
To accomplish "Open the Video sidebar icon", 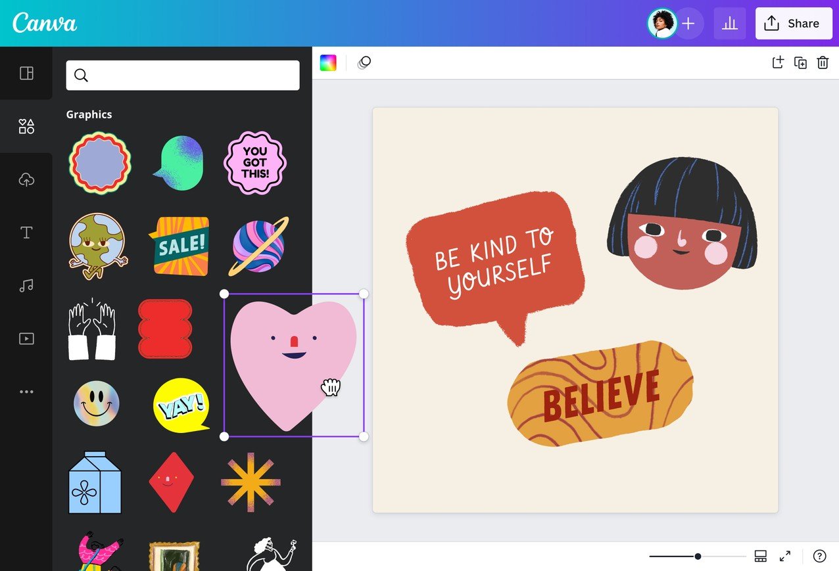I will 26,339.
